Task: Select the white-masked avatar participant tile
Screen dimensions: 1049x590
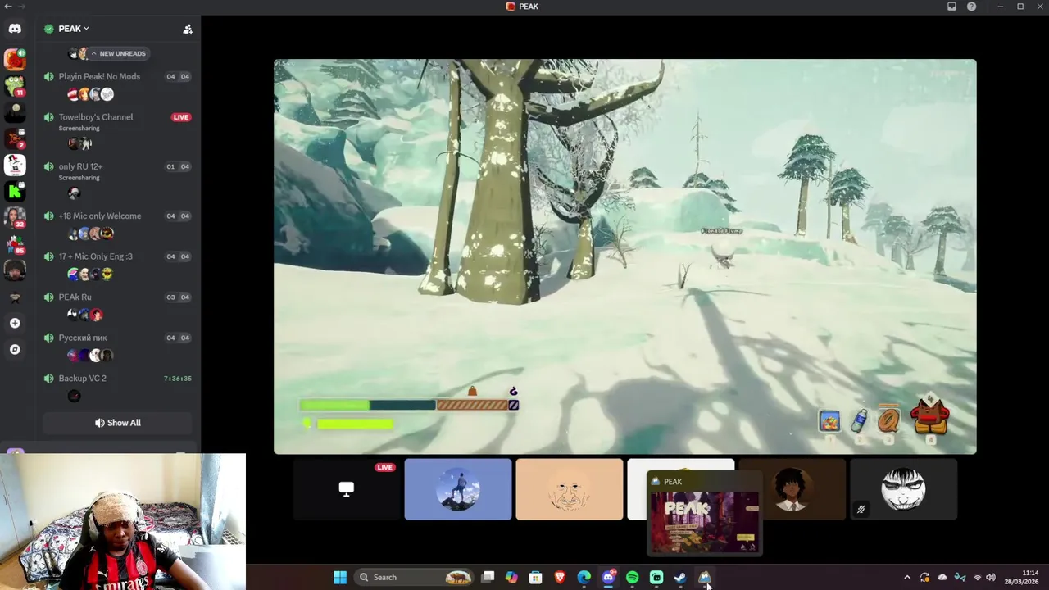Action: pos(903,489)
